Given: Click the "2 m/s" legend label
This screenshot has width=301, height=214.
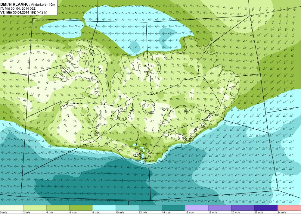Looking at the screenshot, I should (26, 212).
